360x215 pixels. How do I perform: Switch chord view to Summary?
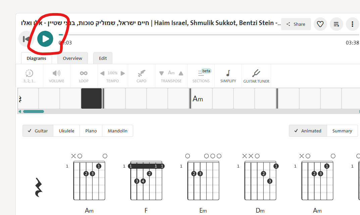[342, 131]
